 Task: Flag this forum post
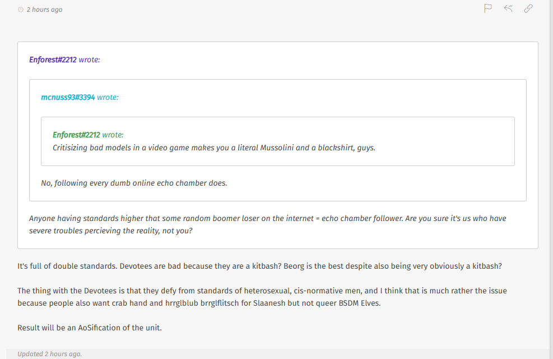[x=488, y=8]
